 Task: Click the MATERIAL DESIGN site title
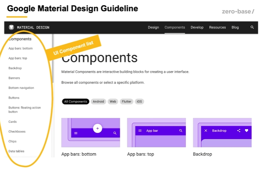click(33, 28)
